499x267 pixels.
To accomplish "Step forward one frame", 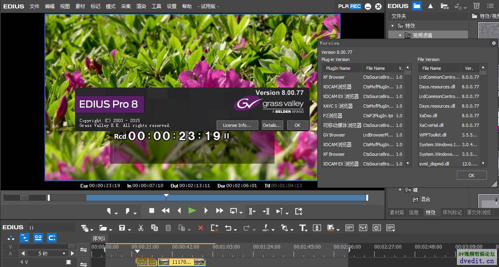I will [x=206, y=210].
